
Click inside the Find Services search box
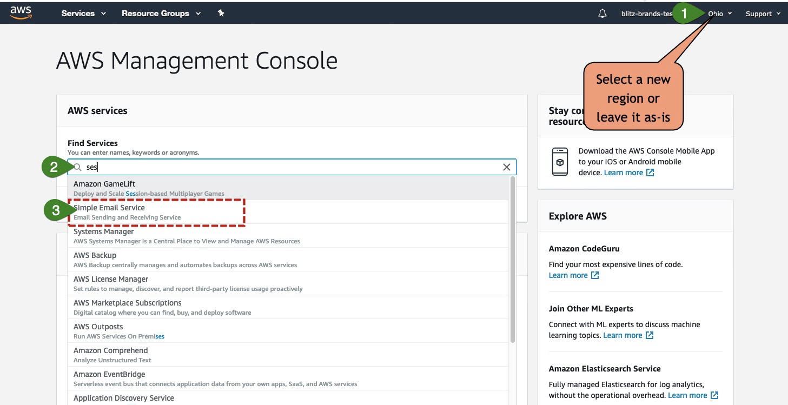[270, 167]
